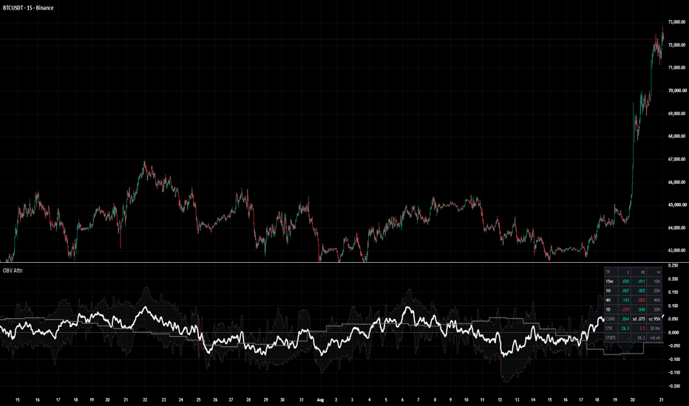Click the TF header cell in the table
This screenshot has width=689, height=406.
click(611, 272)
